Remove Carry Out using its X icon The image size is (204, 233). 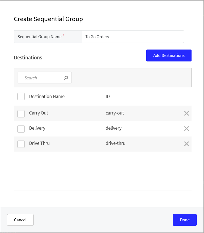186,113
